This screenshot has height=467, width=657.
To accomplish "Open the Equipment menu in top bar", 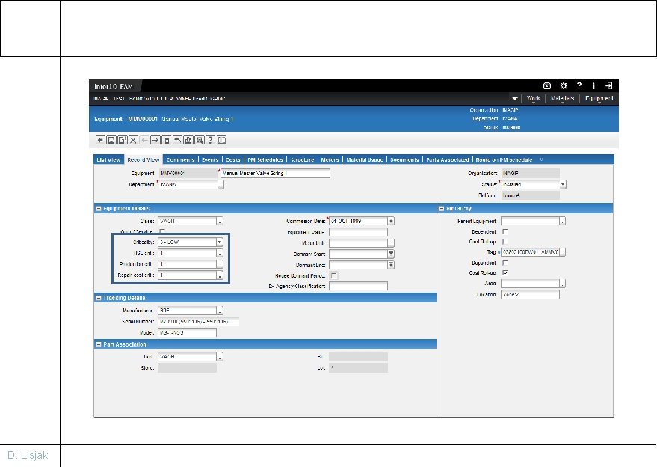I will [x=599, y=98].
